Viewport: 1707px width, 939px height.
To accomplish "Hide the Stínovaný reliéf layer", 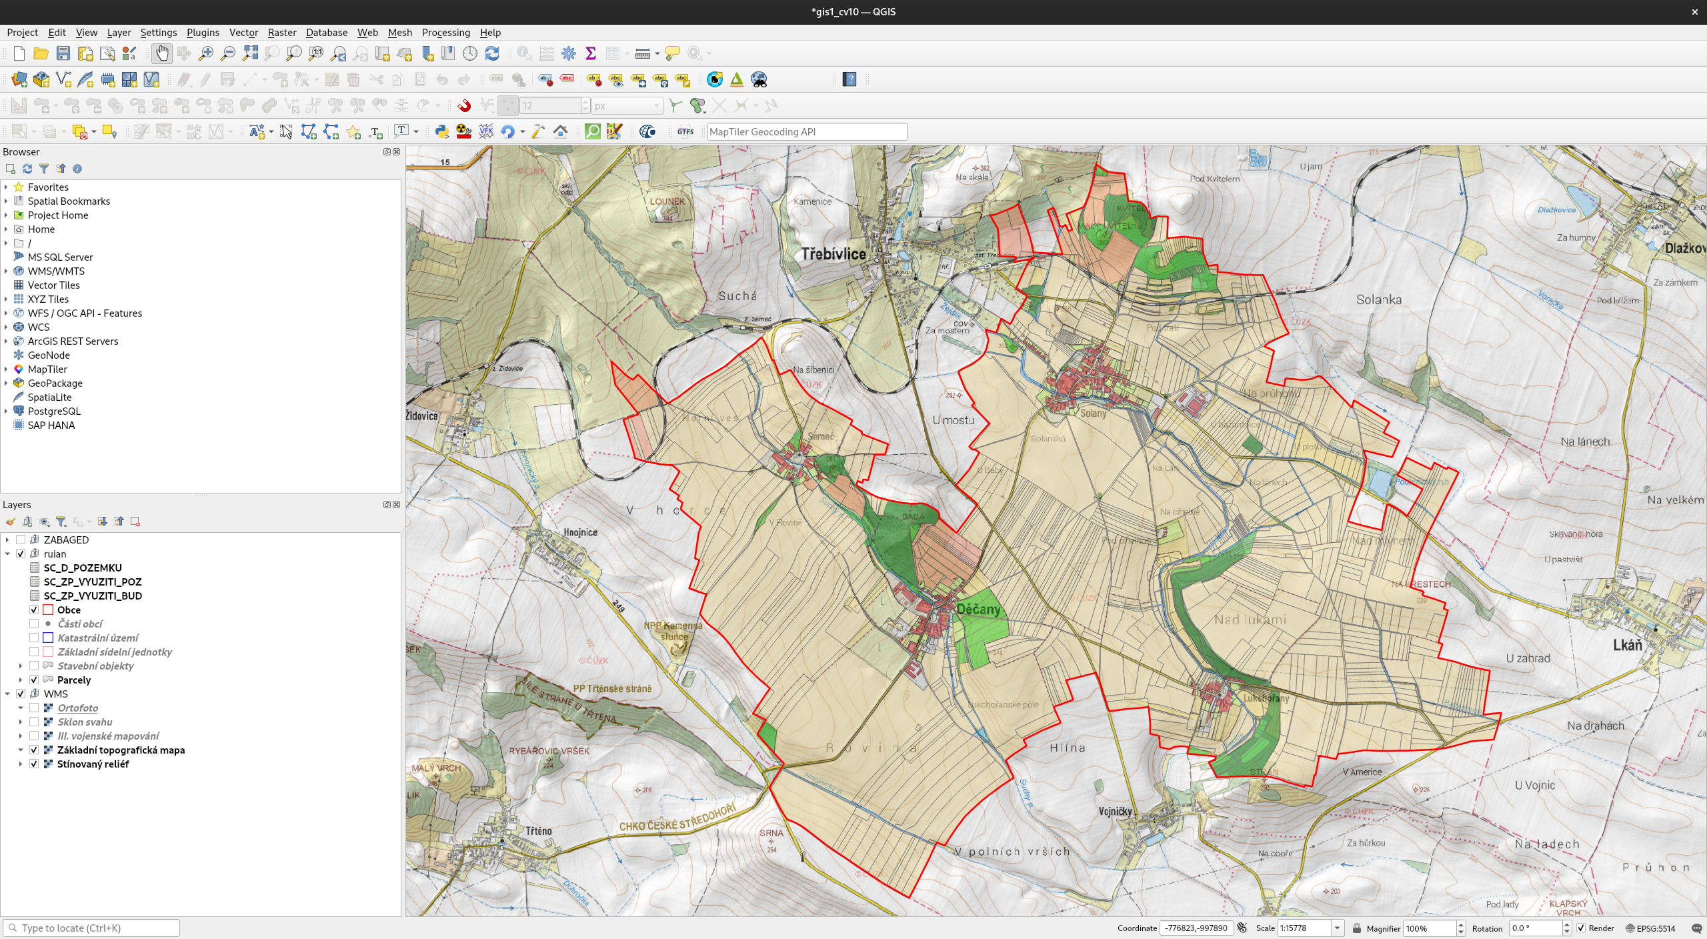I will [x=34, y=764].
